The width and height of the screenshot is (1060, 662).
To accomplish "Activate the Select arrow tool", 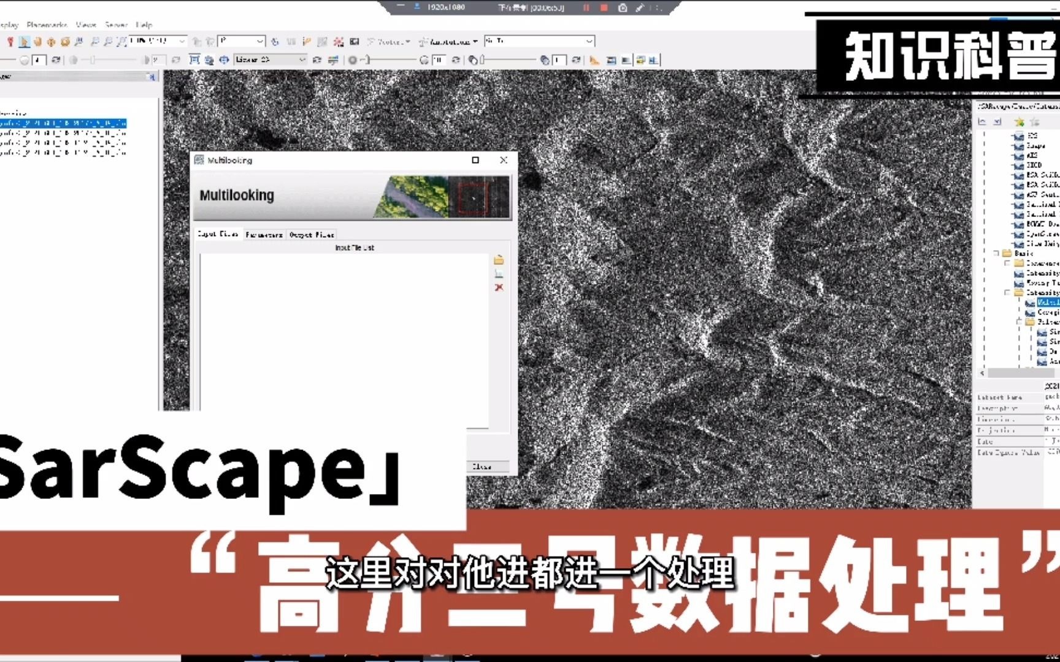I will point(24,42).
